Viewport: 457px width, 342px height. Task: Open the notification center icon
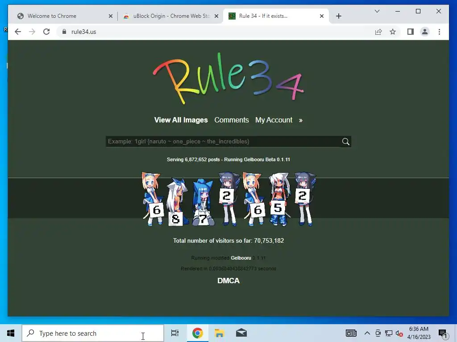coord(443,333)
